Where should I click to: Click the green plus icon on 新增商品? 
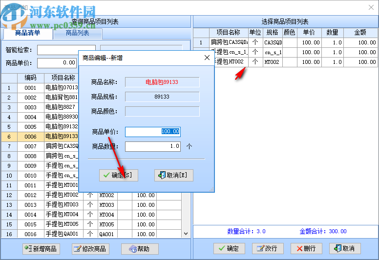28,248
